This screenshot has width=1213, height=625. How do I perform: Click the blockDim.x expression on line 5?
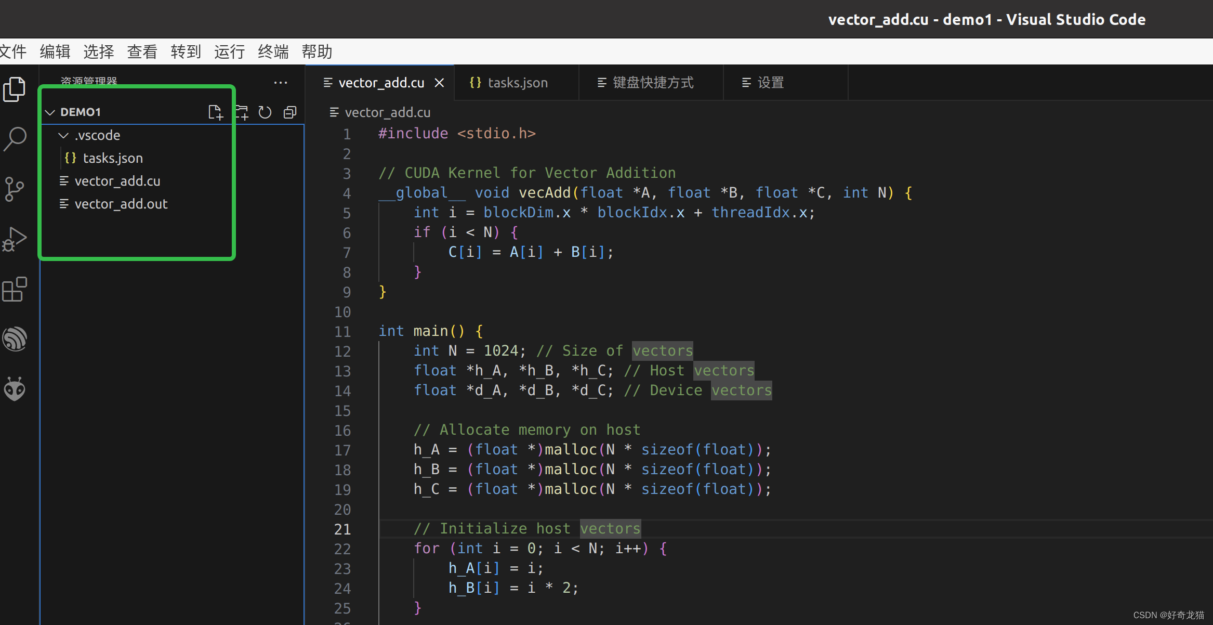click(527, 213)
